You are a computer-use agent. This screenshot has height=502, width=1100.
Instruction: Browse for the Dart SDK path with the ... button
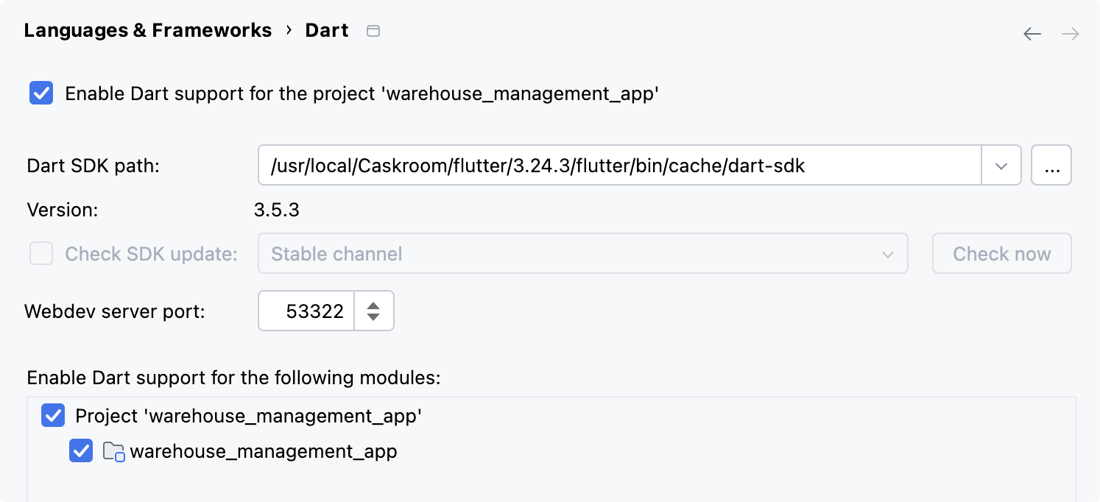click(1051, 166)
